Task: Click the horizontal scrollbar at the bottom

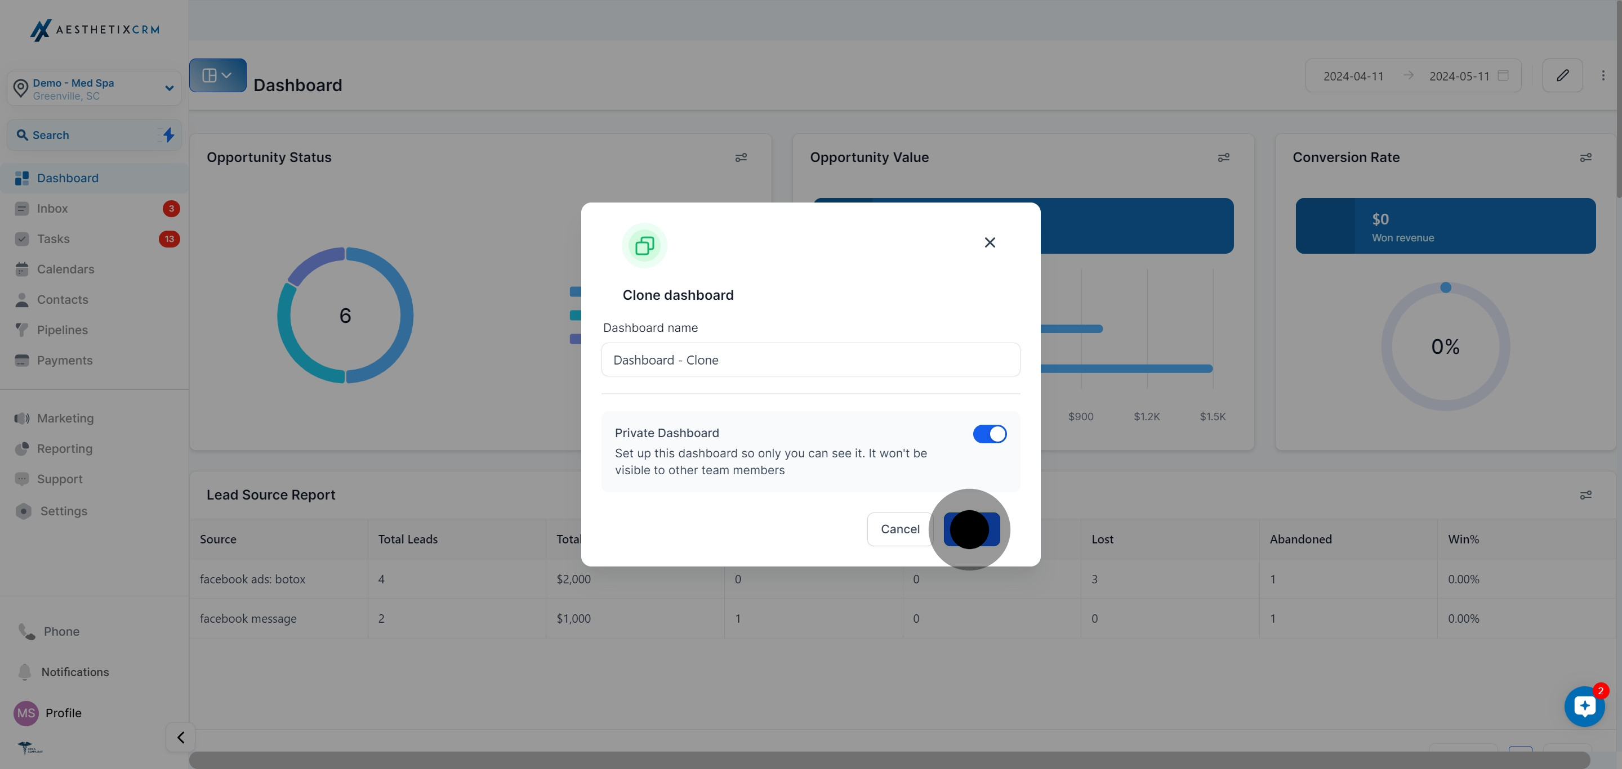Action: click(889, 759)
